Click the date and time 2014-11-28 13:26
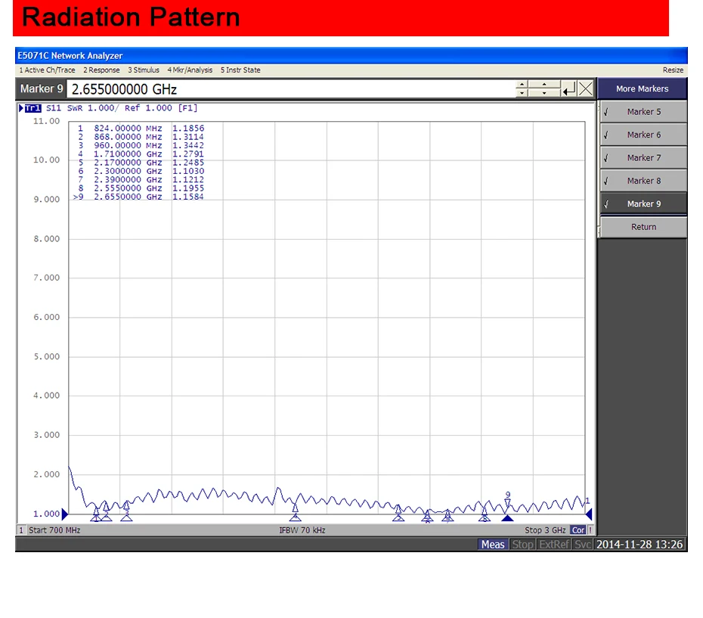The image size is (703, 618). (x=640, y=545)
